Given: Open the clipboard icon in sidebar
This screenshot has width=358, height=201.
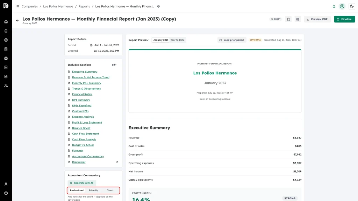Looking at the screenshot, I should [6, 31].
